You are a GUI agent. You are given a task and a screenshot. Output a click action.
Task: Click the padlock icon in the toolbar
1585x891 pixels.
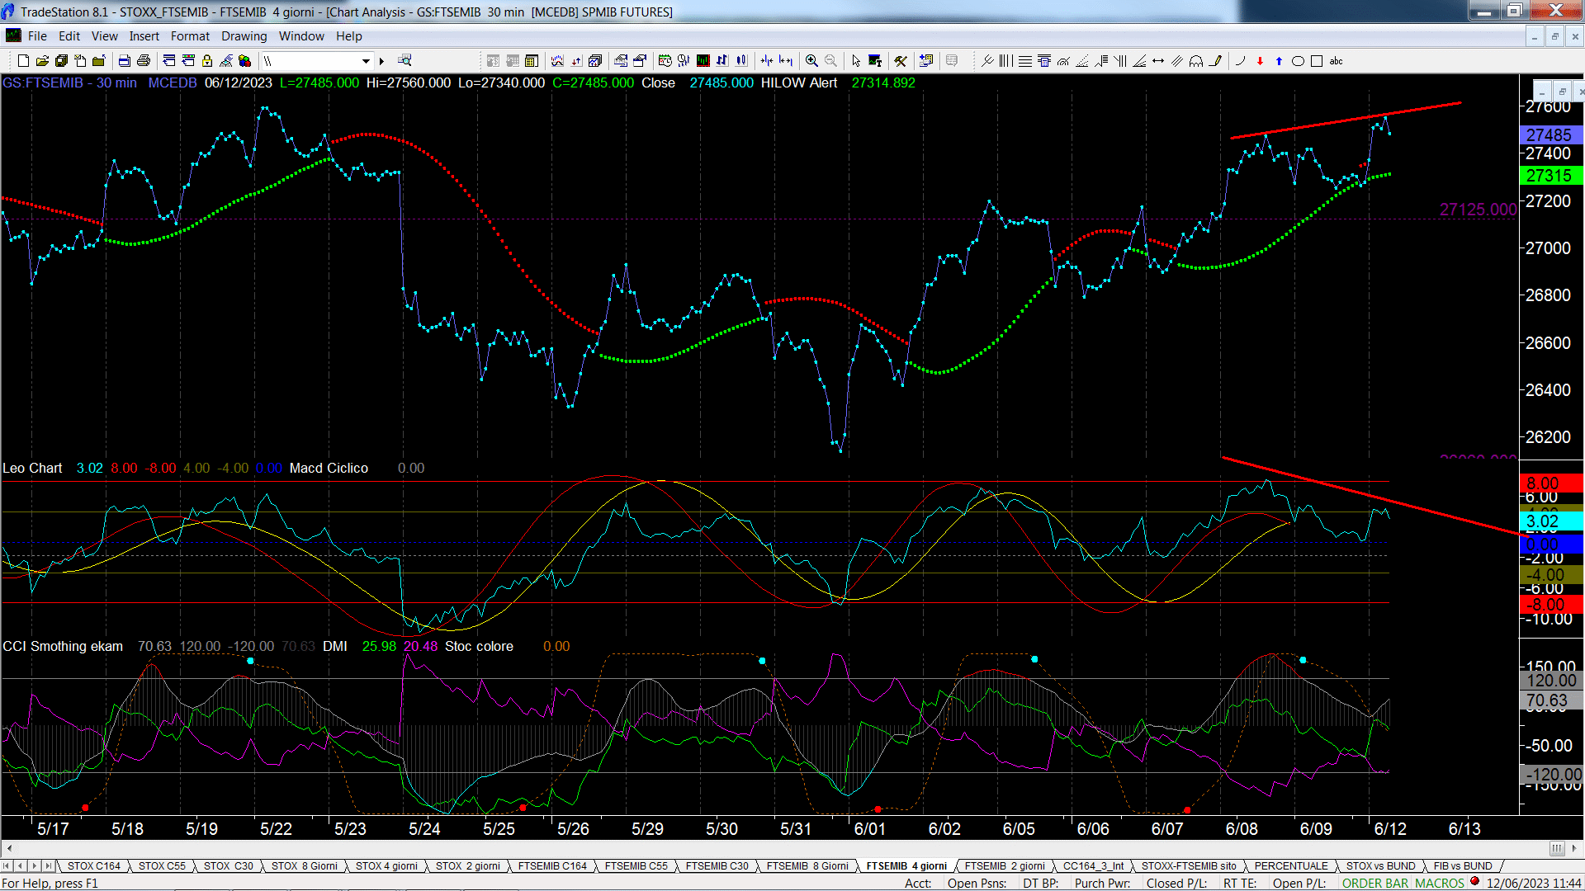tap(207, 61)
